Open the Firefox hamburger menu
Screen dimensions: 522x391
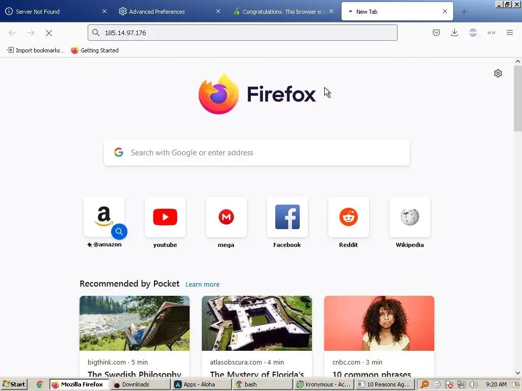[510, 33]
